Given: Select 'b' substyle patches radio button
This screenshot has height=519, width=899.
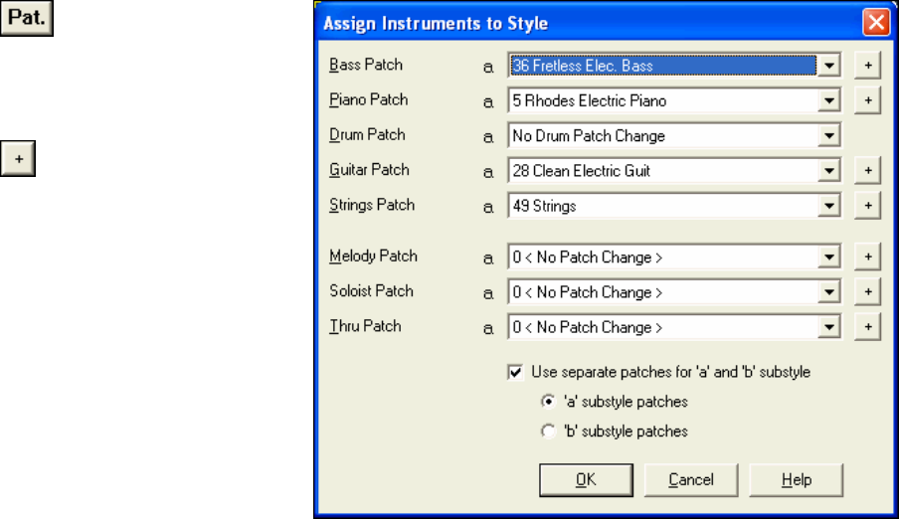Looking at the screenshot, I should click(548, 432).
